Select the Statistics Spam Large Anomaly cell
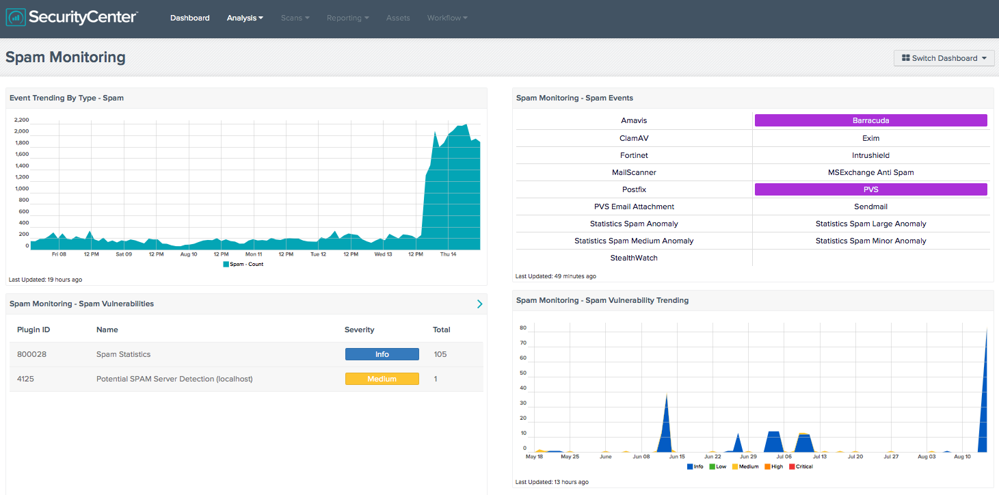Image resolution: width=999 pixels, height=495 pixels. click(x=870, y=224)
